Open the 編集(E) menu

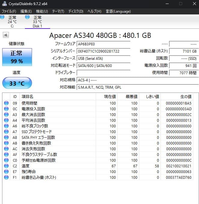pos(26,11)
